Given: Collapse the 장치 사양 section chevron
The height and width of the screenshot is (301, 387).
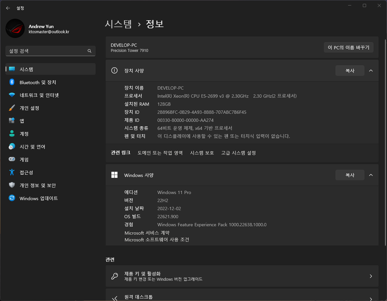Looking at the screenshot, I should [371, 71].
